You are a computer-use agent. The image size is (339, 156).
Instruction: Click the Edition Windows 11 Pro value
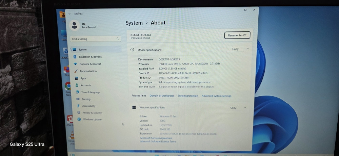tap(168, 116)
